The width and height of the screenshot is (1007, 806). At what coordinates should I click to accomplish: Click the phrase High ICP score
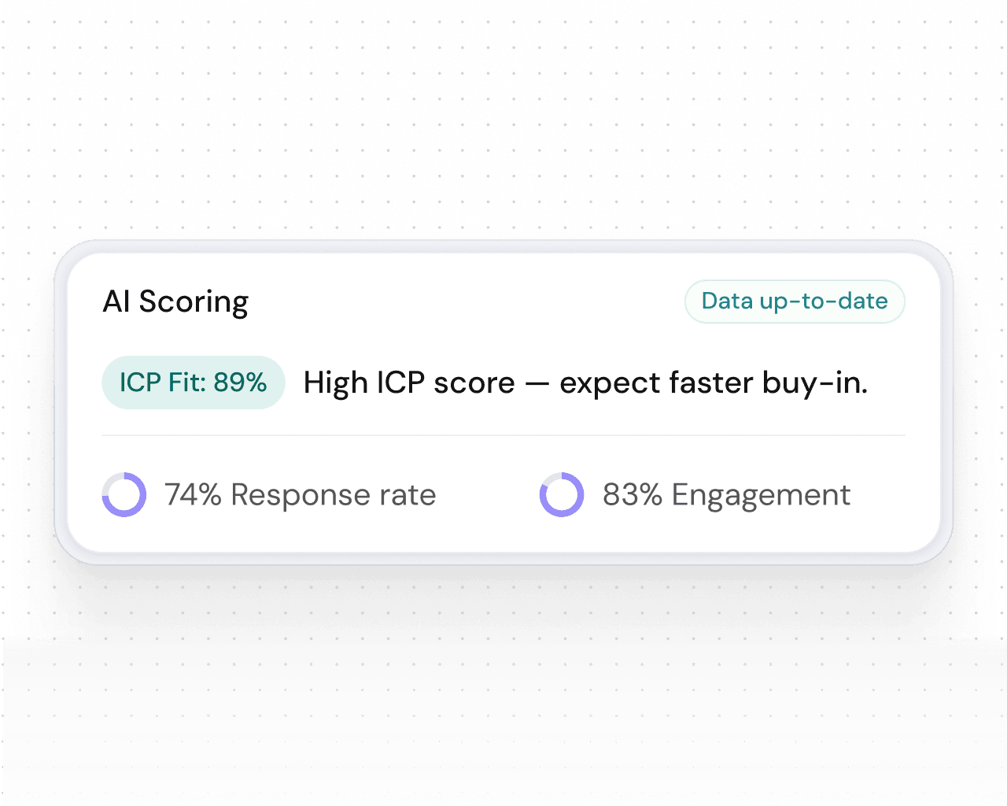click(409, 383)
